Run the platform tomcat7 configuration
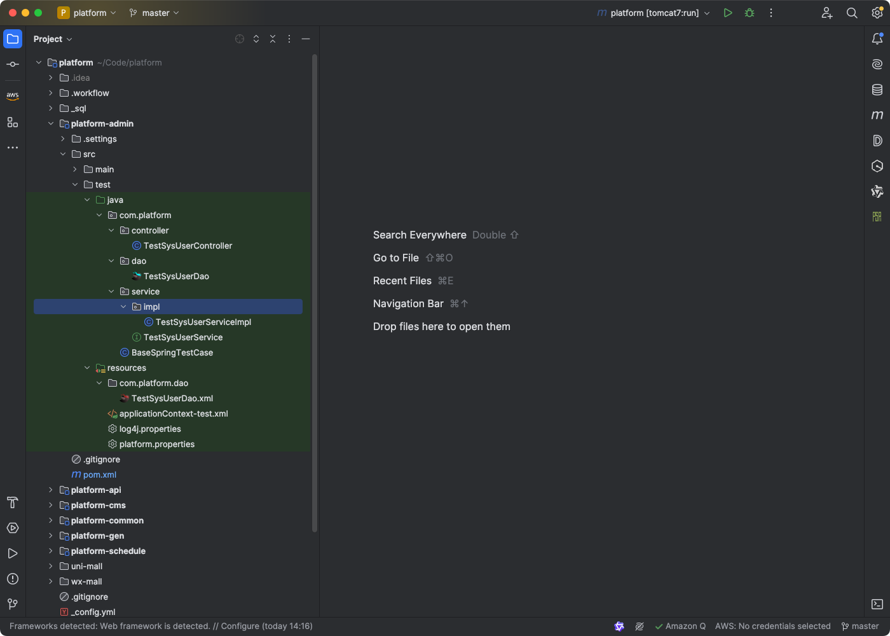Screen dimensions: 890x636 click(x=728, y=13)
